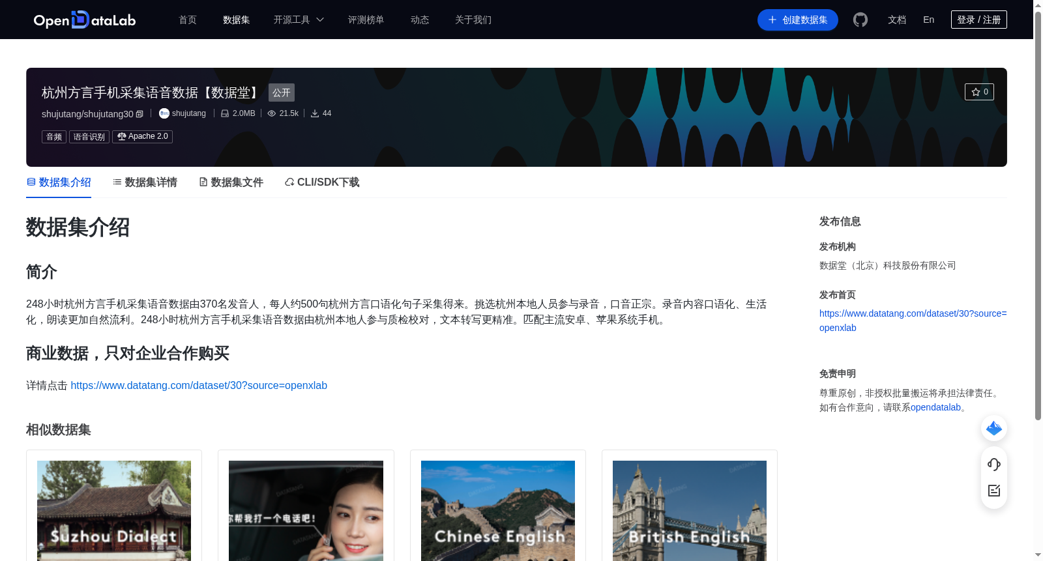This screenshot has height=561, width=1043.
Task: Open the feedback edit note icon
Action: coord(994,491)
